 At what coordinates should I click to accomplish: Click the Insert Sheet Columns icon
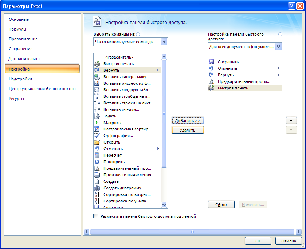click(x=97, y=96)
